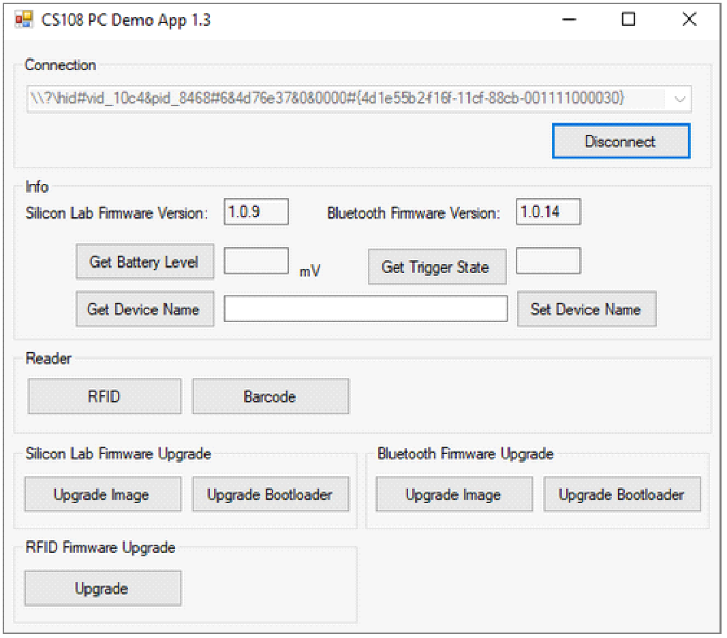Click the Get Battery Level button
Screen dimensions: 727x638
click(x=144, y=262)
